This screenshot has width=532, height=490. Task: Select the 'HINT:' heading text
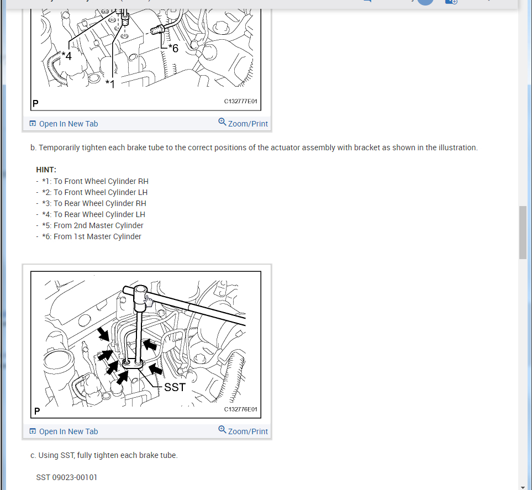pyautogui.click(x=46, y=170)
